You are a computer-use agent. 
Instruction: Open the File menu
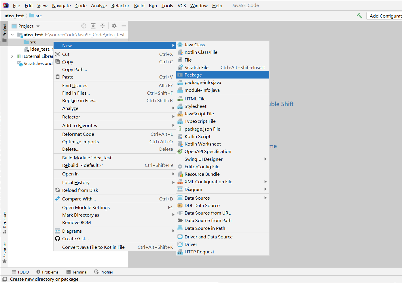tap(16, 5)
